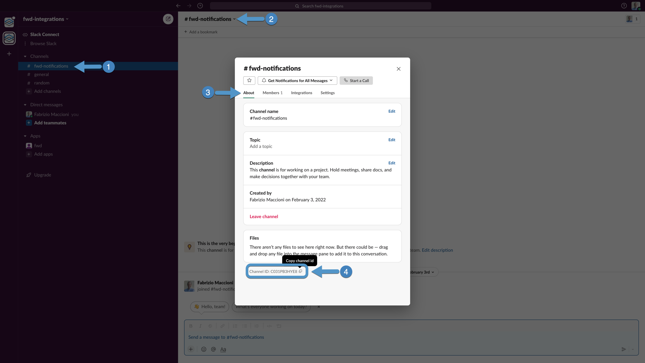
Task: Open the emoji picker in the message composer
Action: tap(204, 349)
